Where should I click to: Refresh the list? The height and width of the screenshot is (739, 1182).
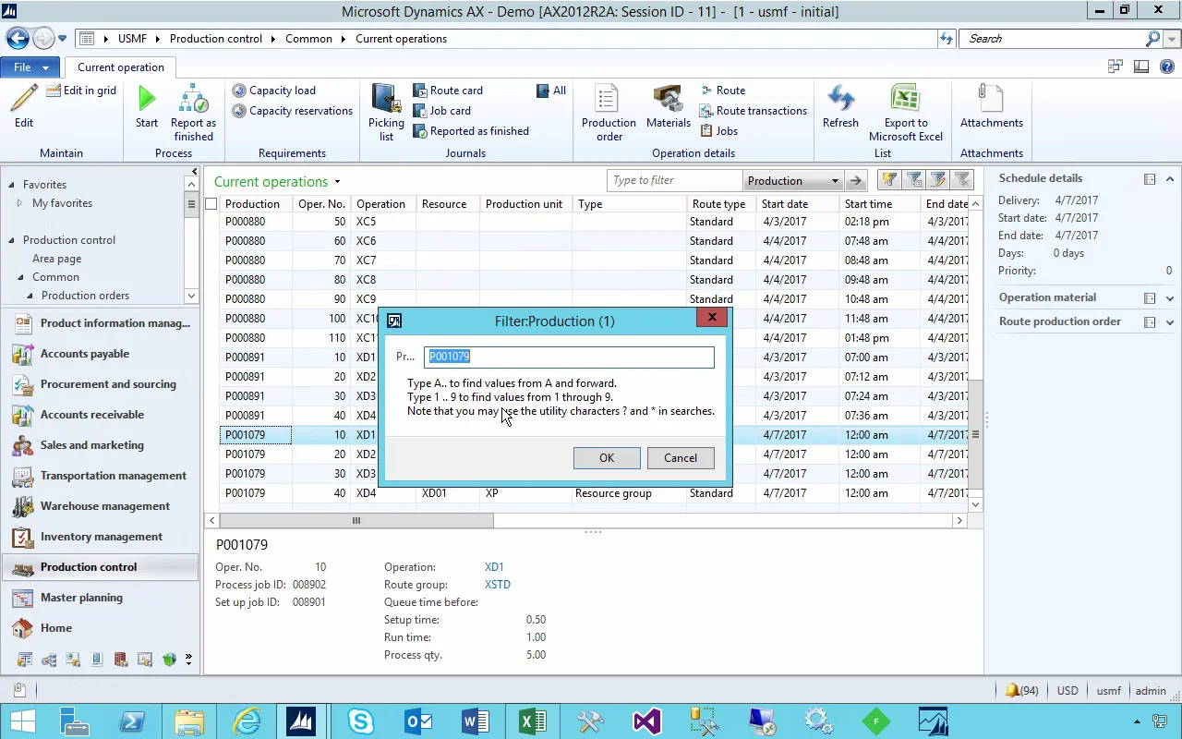840,106
